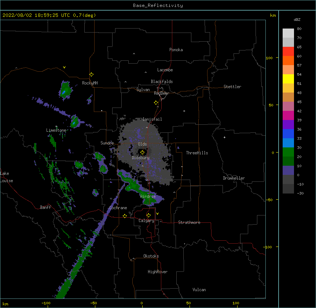Image resolution: width=316 pixels, height=308 pixels.
Task: Click the timestamp 2022/08/02 18:59:25 UTC
Action: tap(36, 15)
